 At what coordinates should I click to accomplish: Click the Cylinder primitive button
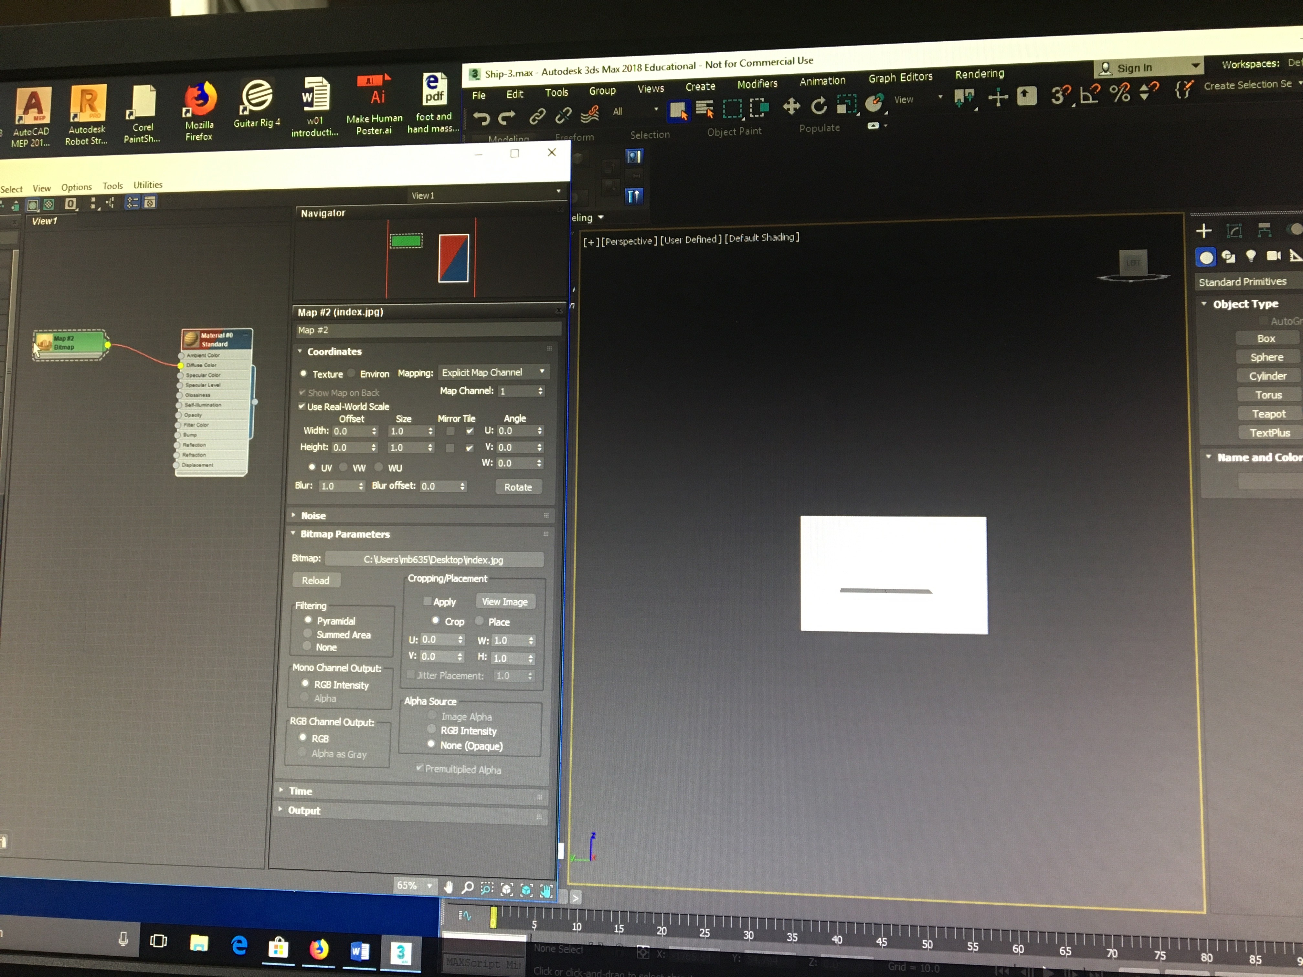coord(1268,376)
